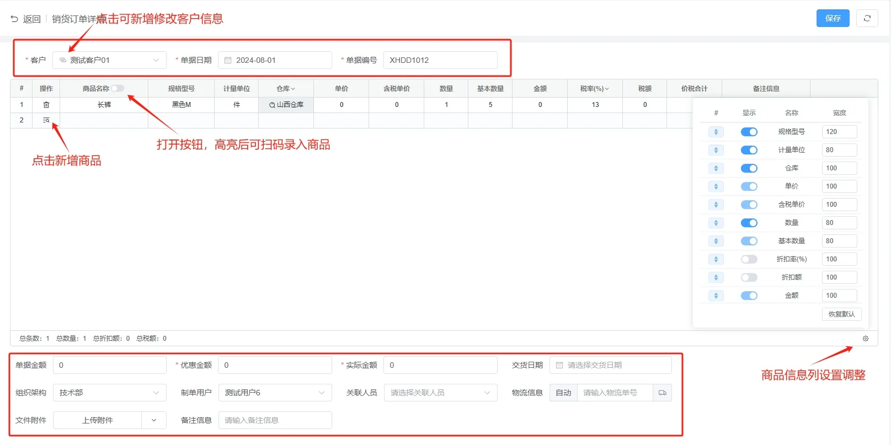Image resolution: width=891 pixels, height=445 pixels.
Task: Enable display of 折扣率(%) column
Action: [x=749, y=259]
